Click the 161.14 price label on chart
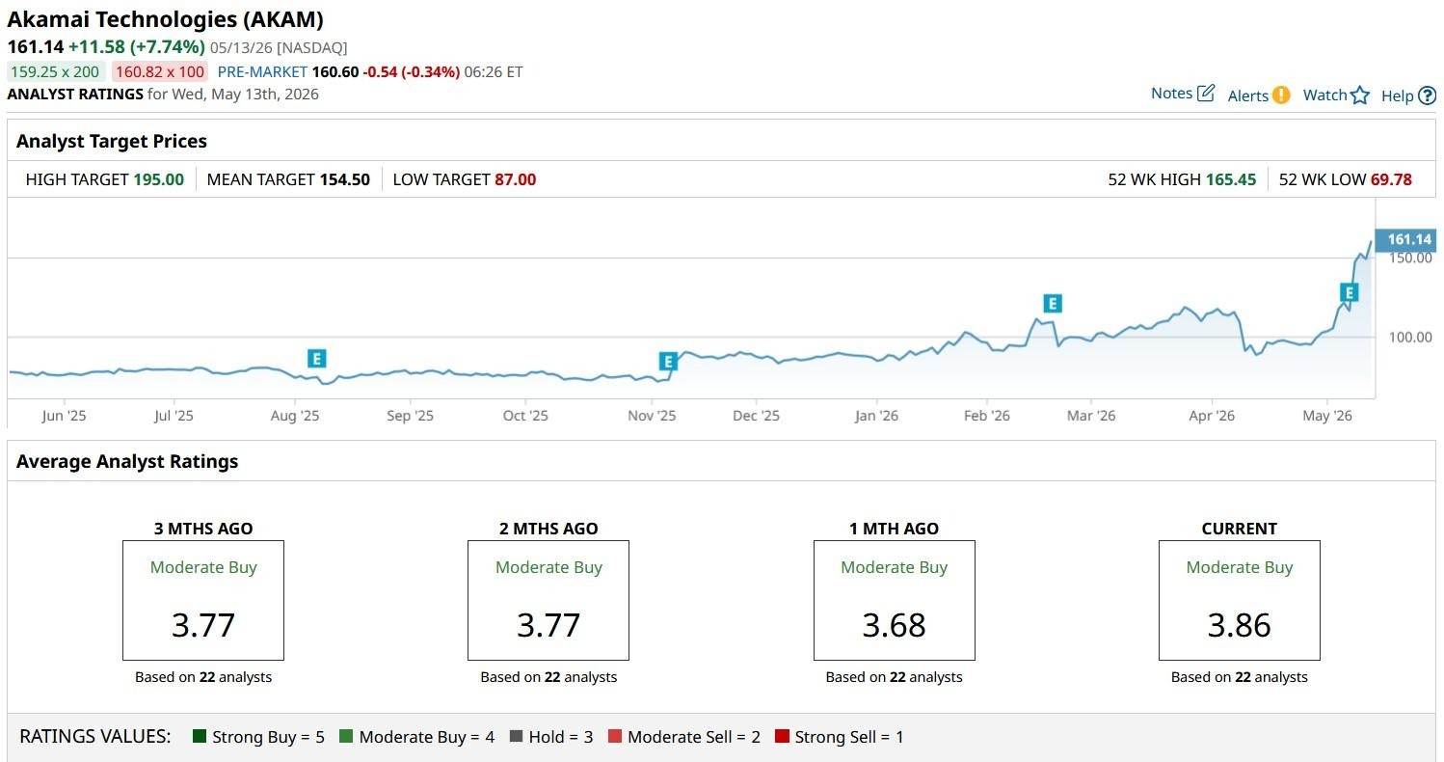This screenshot has width=1444, height=762. coord(1407,239)
